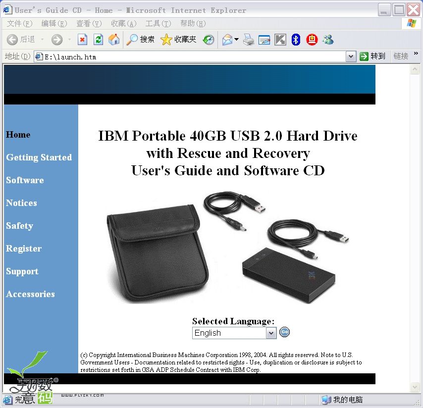Open the 编辑(E) menu

54,24
